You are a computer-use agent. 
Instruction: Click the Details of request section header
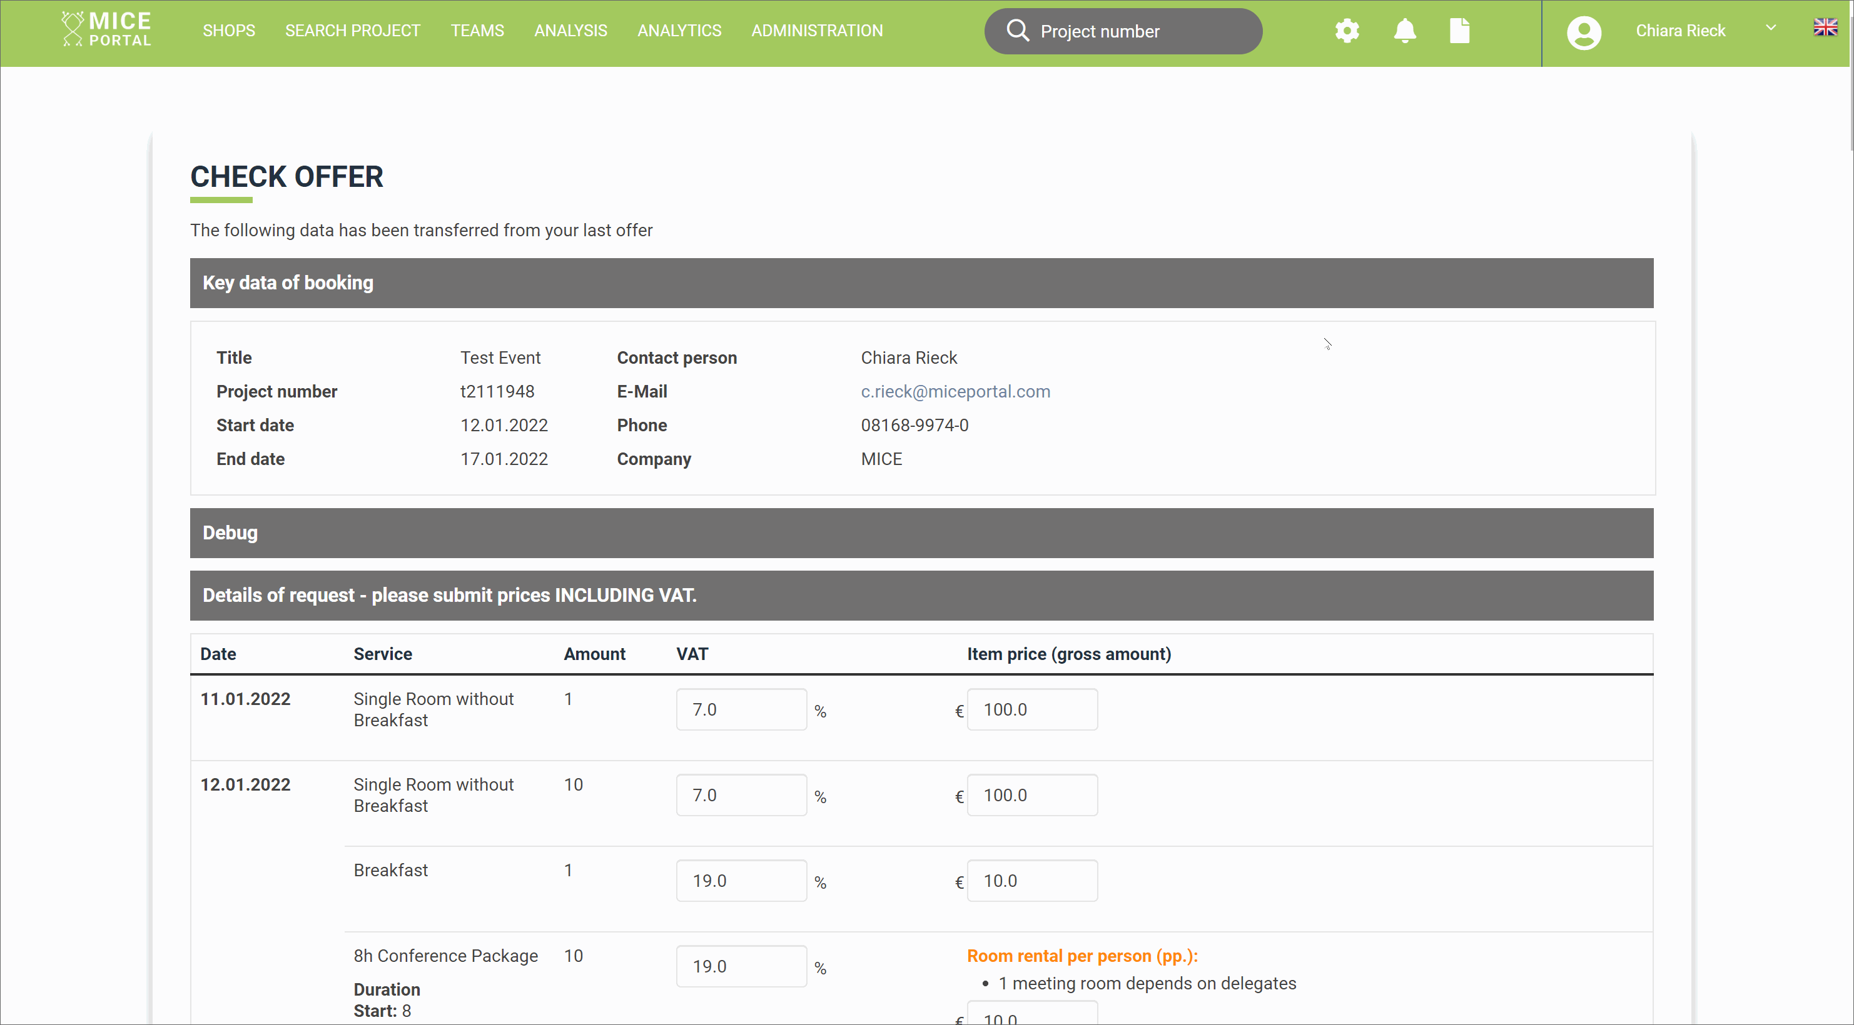click(x=921, y=596)
